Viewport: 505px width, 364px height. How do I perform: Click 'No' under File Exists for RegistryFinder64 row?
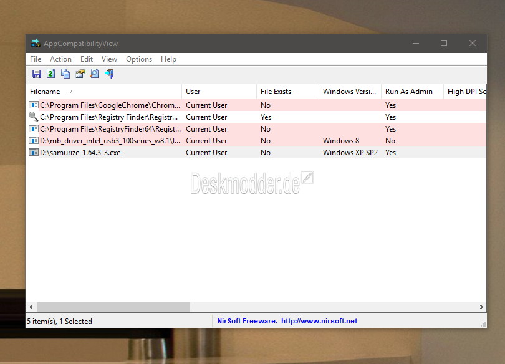coord(266,129)
